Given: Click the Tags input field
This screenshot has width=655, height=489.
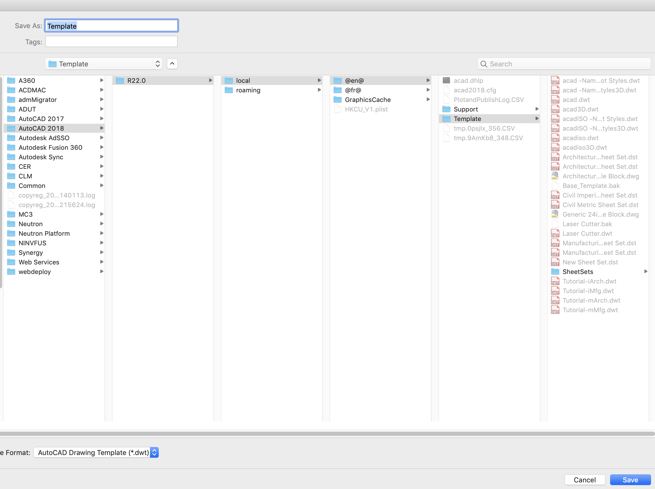Looking at the screenshot, I should coord(111,42).
